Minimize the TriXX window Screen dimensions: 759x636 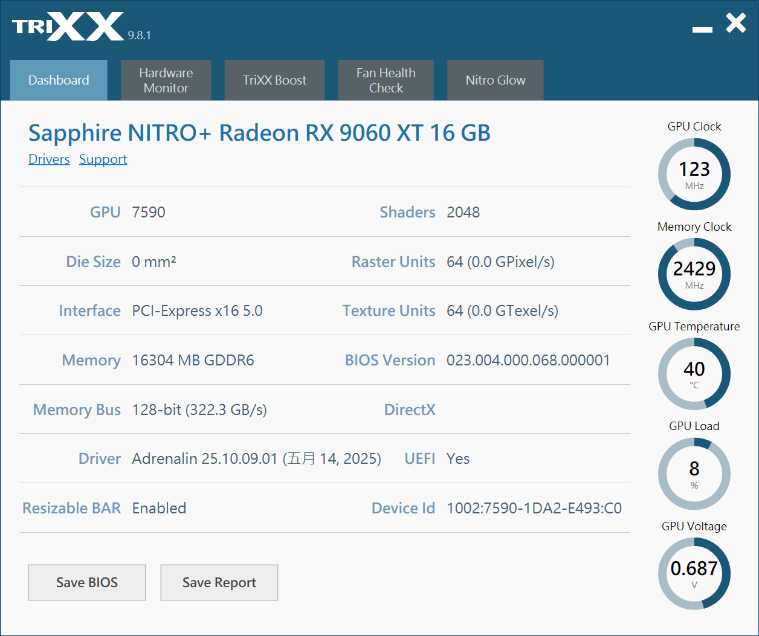pos(702,29)
